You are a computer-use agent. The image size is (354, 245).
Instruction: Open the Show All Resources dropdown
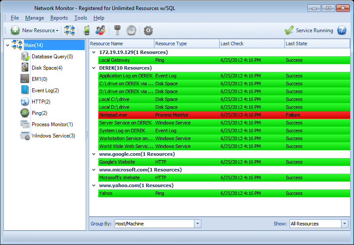click(344, 224)
